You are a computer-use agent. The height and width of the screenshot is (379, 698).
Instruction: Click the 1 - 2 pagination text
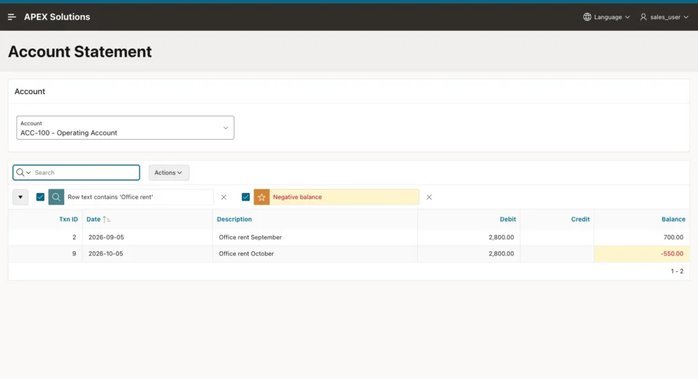pyautogui.click(x=677, y=271)
